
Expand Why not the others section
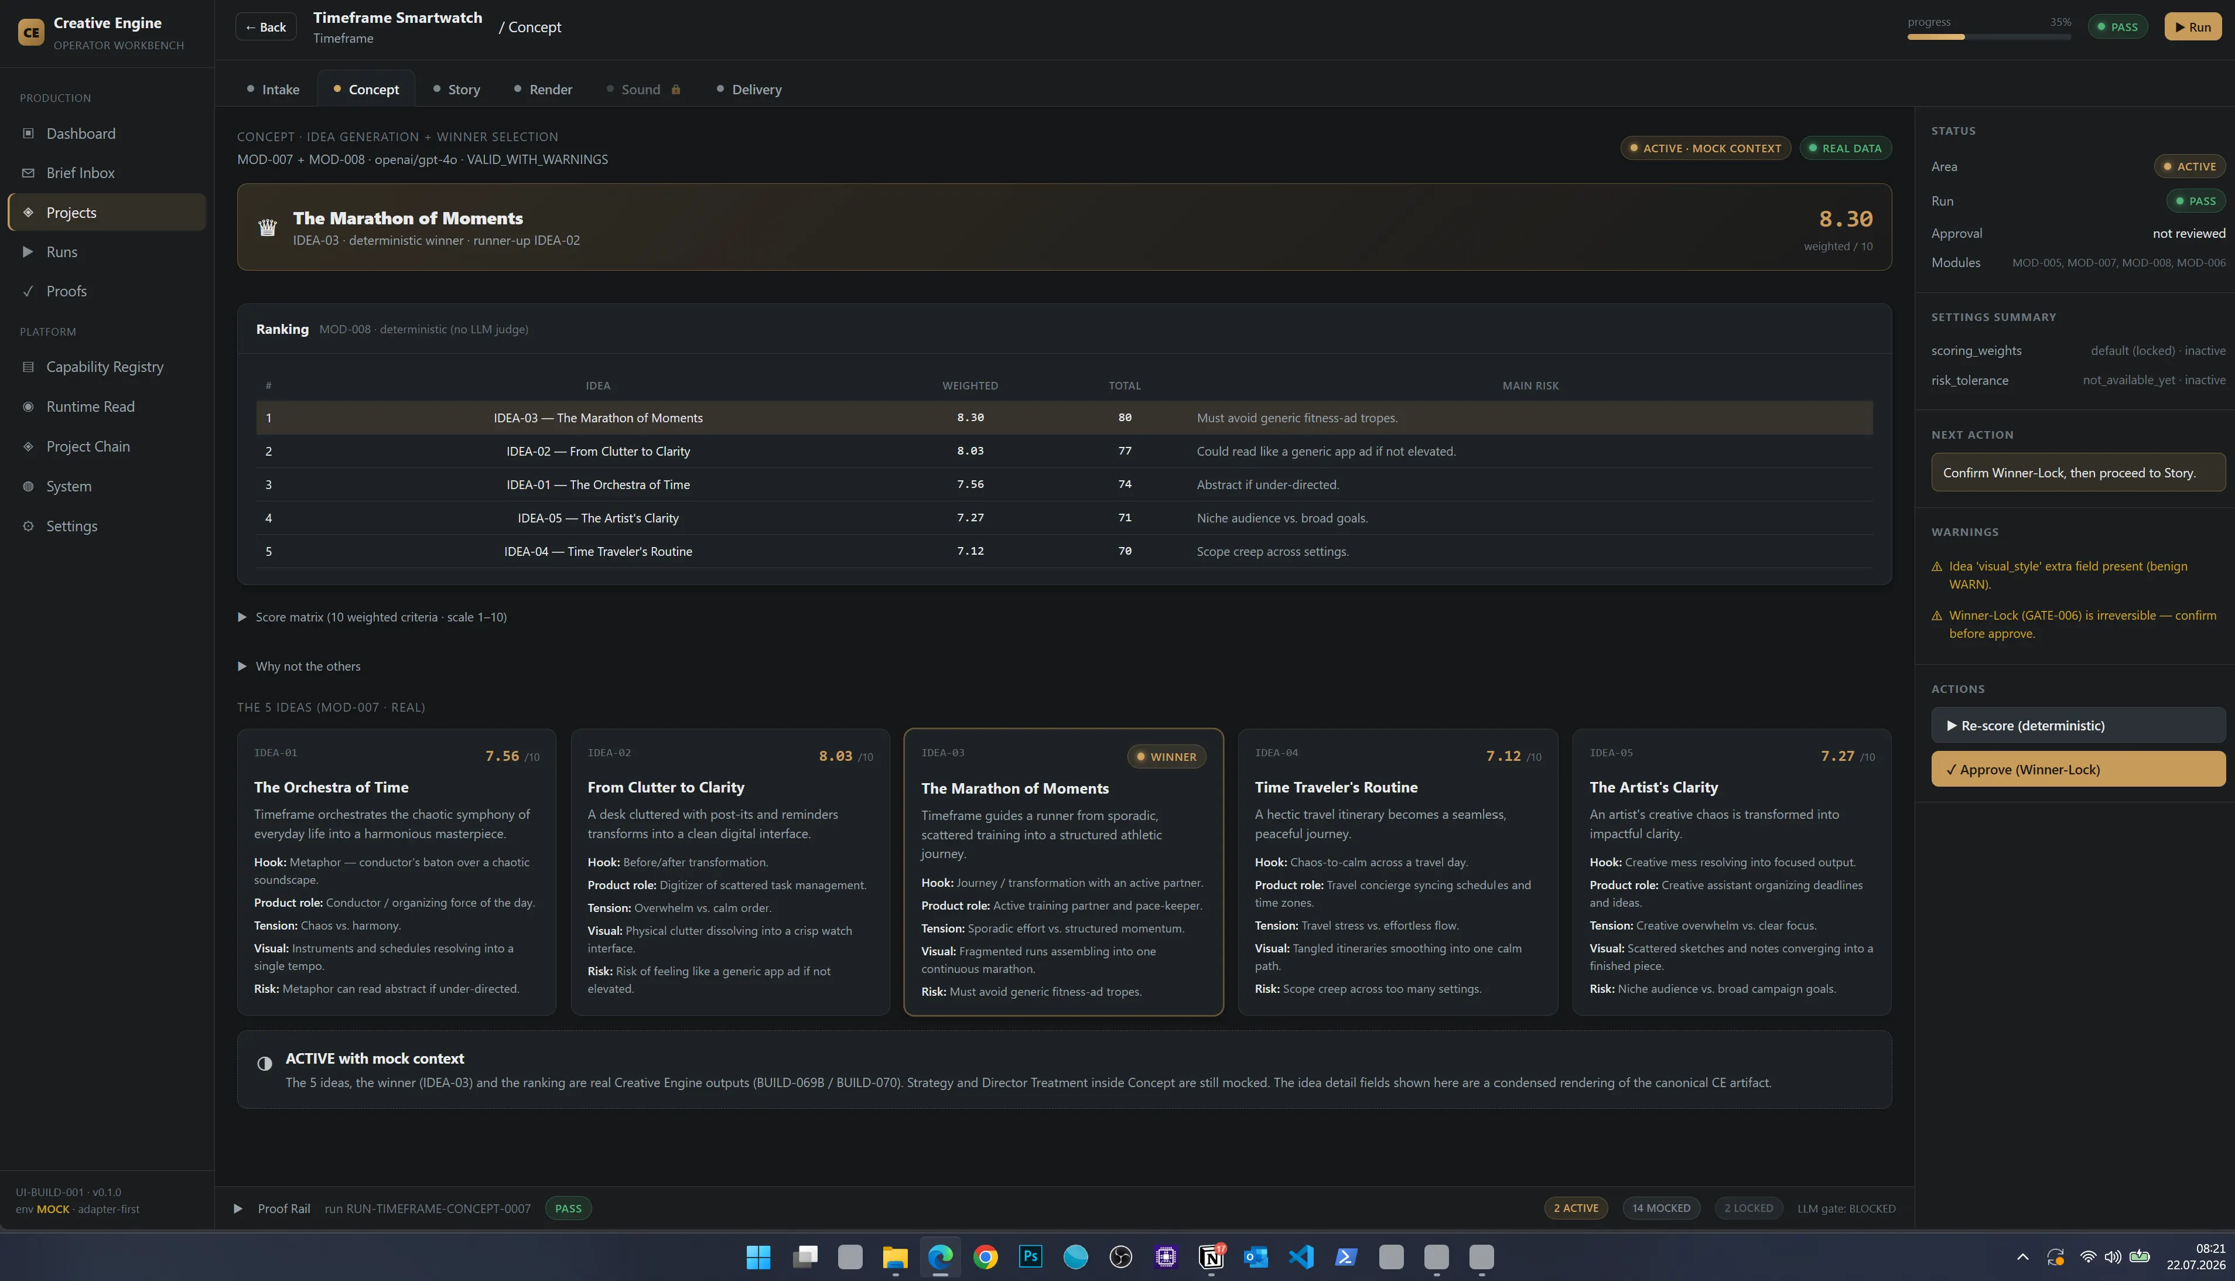299,666
